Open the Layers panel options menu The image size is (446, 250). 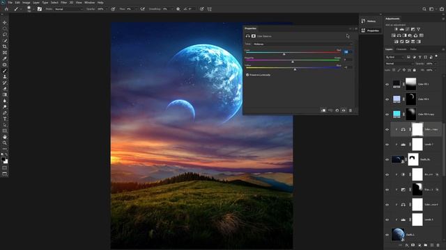pos(443,49)
